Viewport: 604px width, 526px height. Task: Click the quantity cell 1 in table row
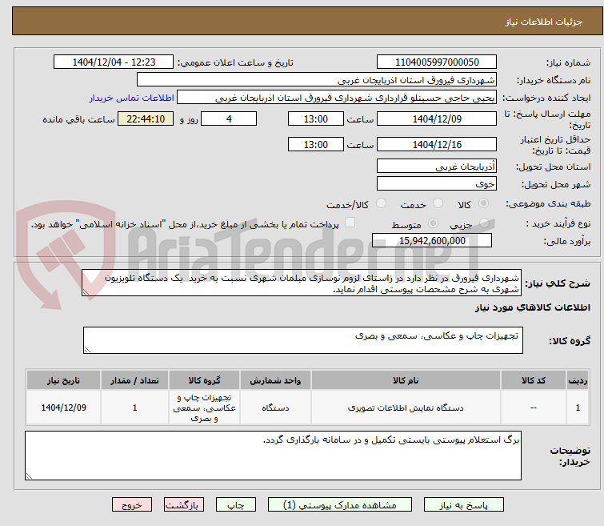pos(134,408)
